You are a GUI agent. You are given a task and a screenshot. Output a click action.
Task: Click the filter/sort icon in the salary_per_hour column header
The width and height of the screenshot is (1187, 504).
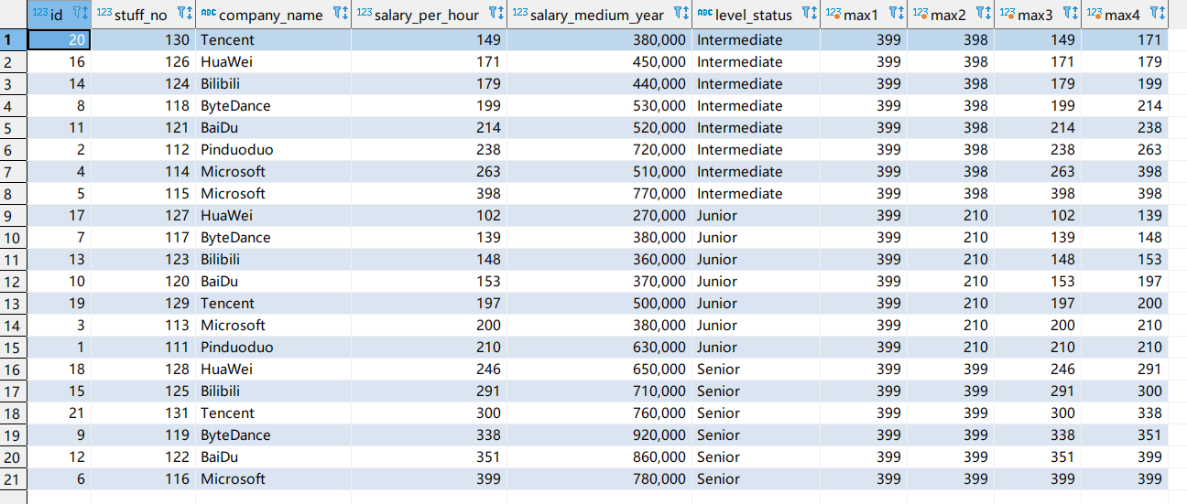tap(495, 14)
